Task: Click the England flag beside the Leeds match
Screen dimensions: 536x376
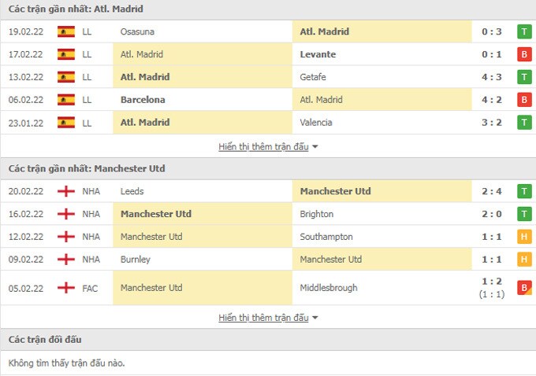Action: (66, 191)
